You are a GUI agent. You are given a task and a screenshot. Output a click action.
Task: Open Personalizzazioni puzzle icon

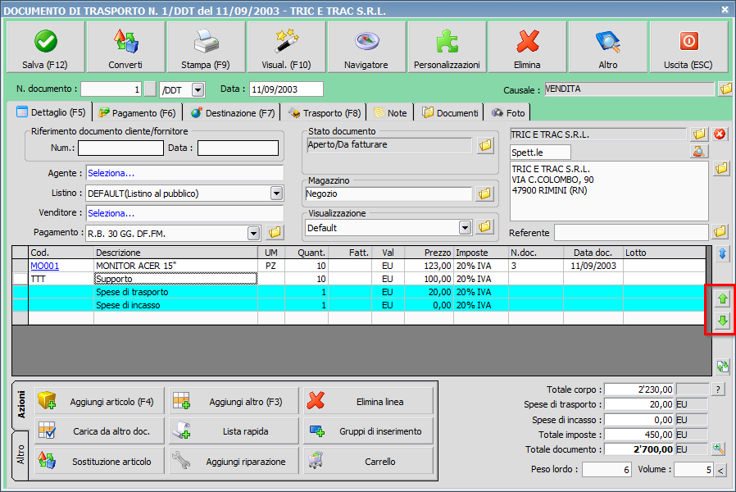click(x=447, y=48)
